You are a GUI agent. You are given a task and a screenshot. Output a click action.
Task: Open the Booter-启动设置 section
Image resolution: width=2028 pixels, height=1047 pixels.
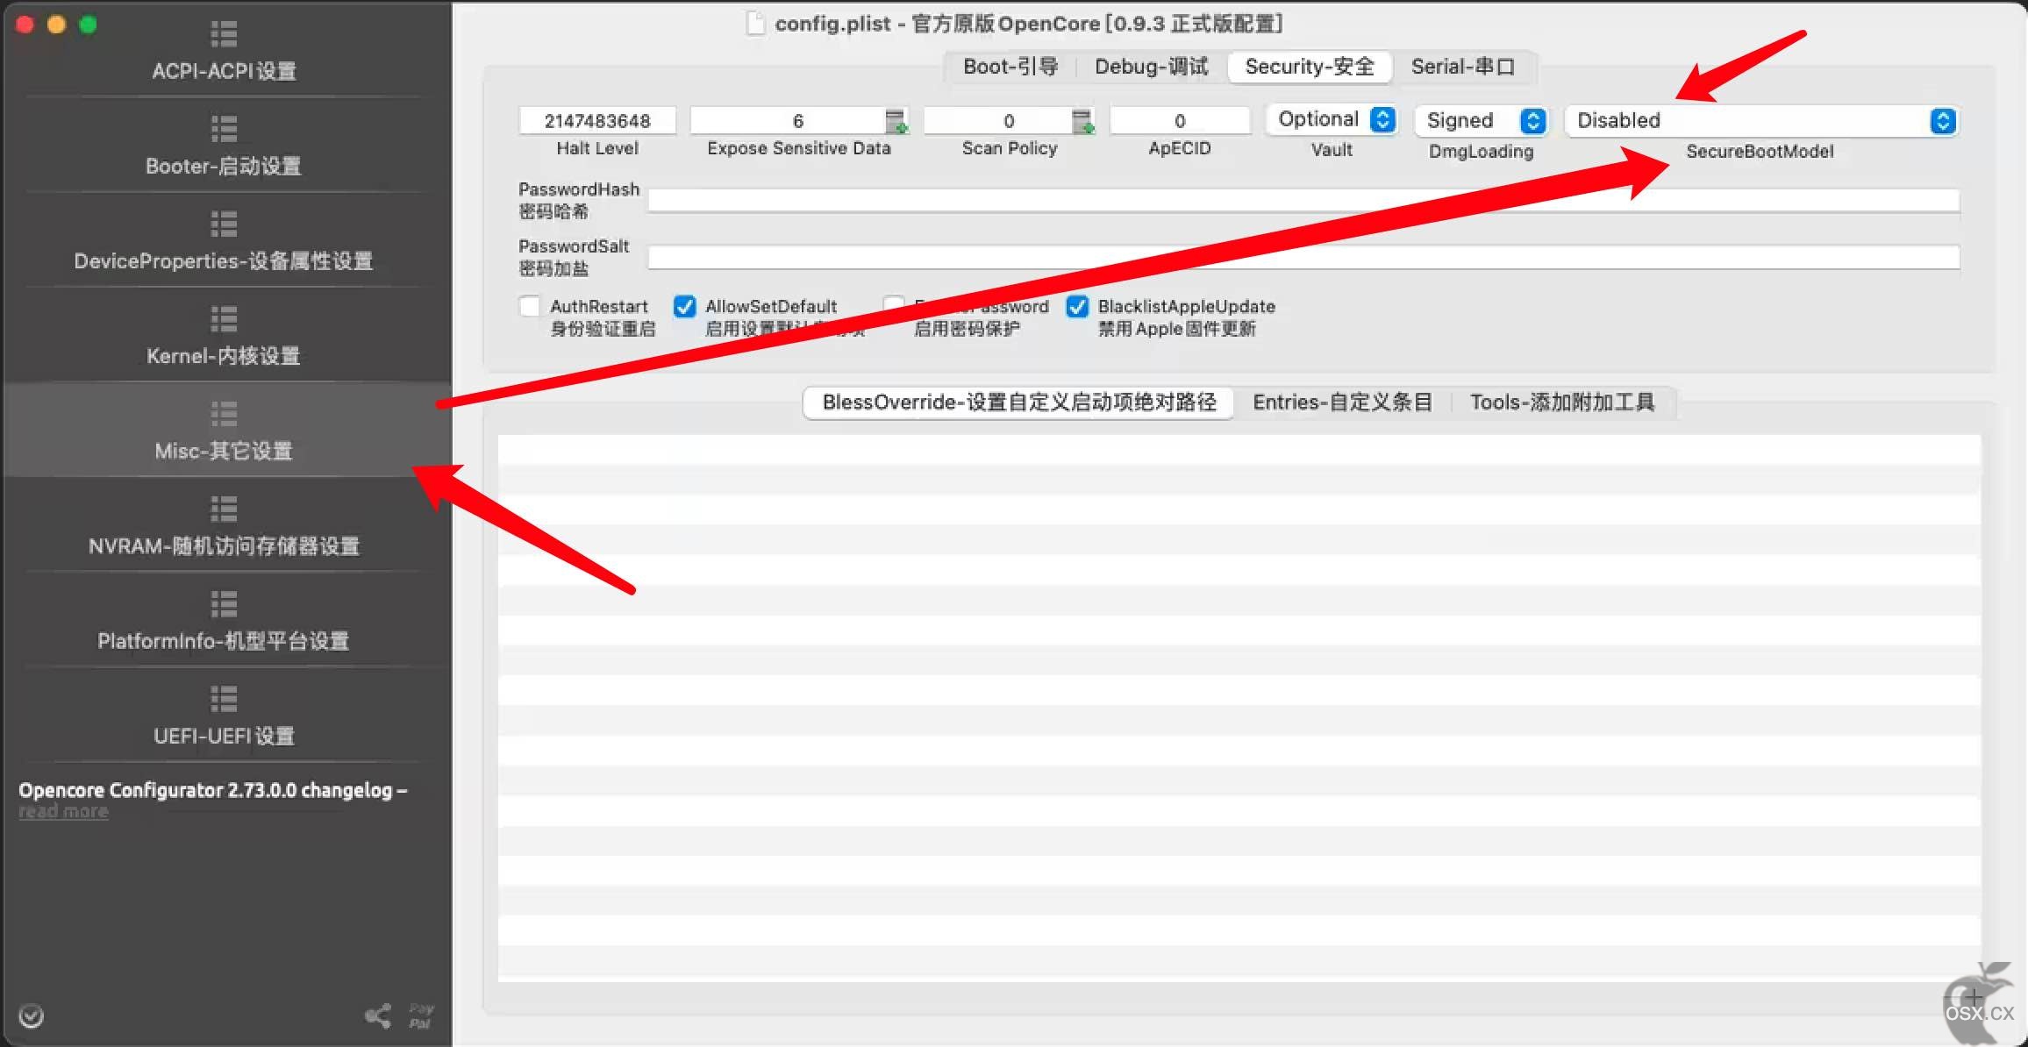pyautogui.click(x=225, y=146)
